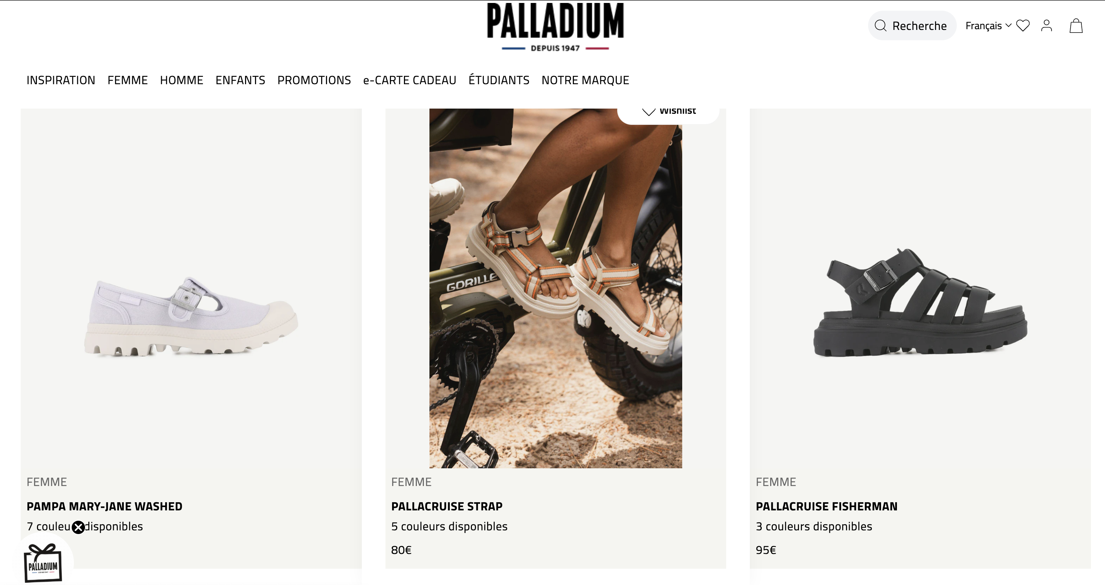Click the Recherche search field
1105x585 pixels.
(912, 26)
